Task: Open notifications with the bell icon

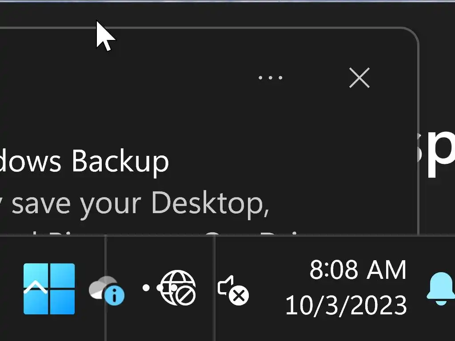Action: coord(441,289)
